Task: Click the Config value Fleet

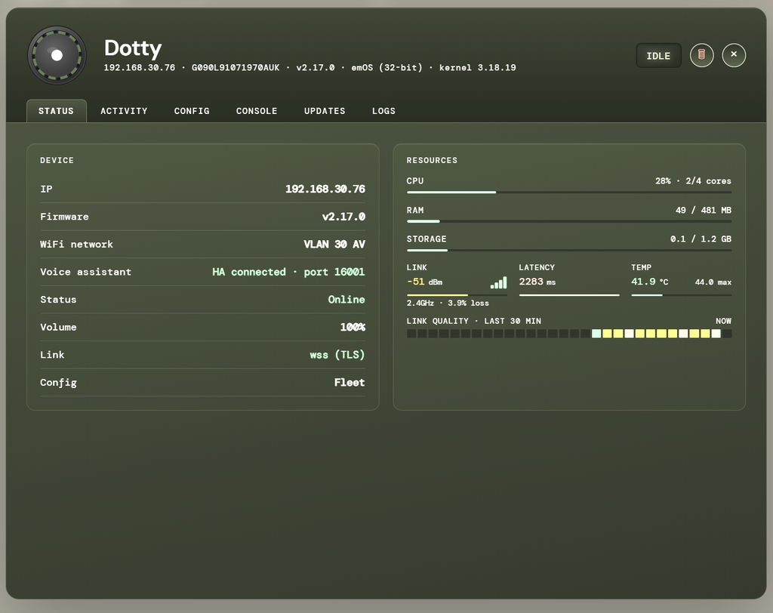Action: pos(350,382)
